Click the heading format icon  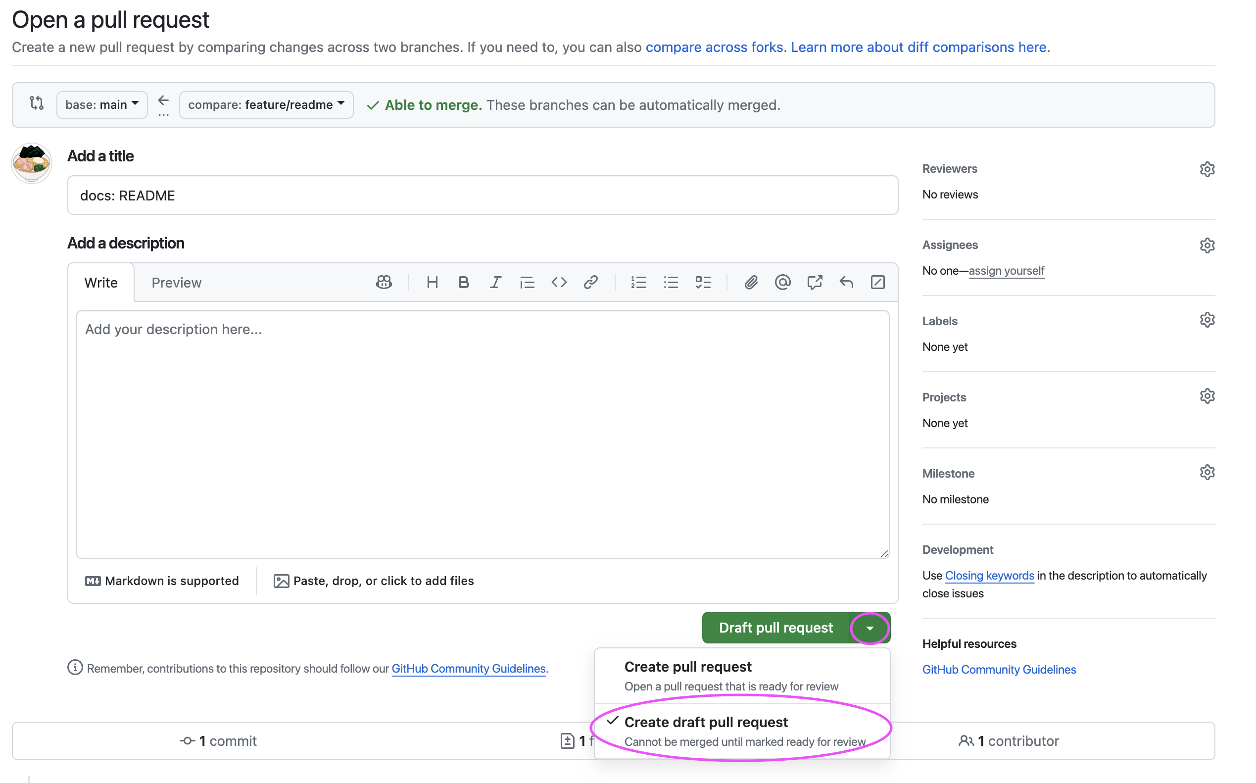(431, 282)
